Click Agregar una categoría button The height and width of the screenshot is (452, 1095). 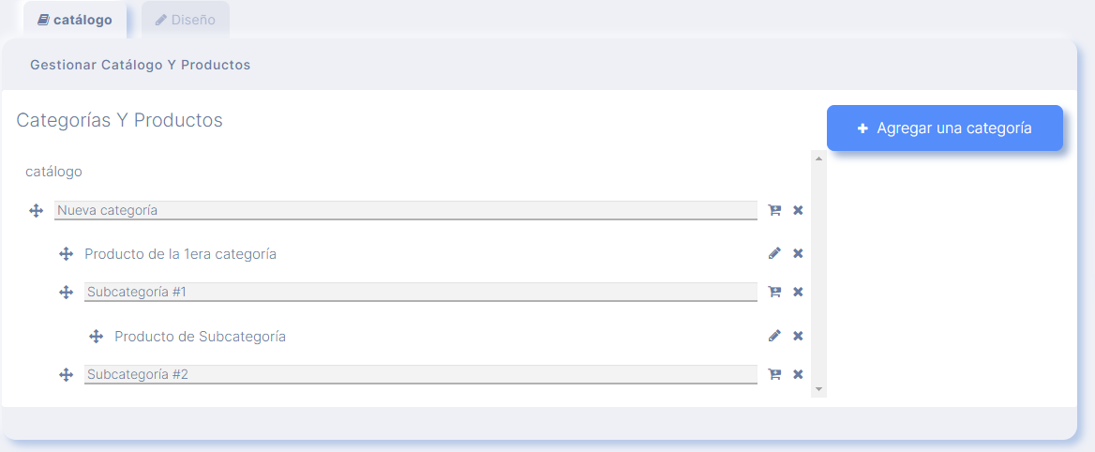pos(945,128)
